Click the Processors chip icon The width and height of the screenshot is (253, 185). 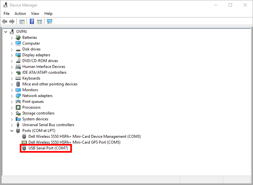(18, 107)
